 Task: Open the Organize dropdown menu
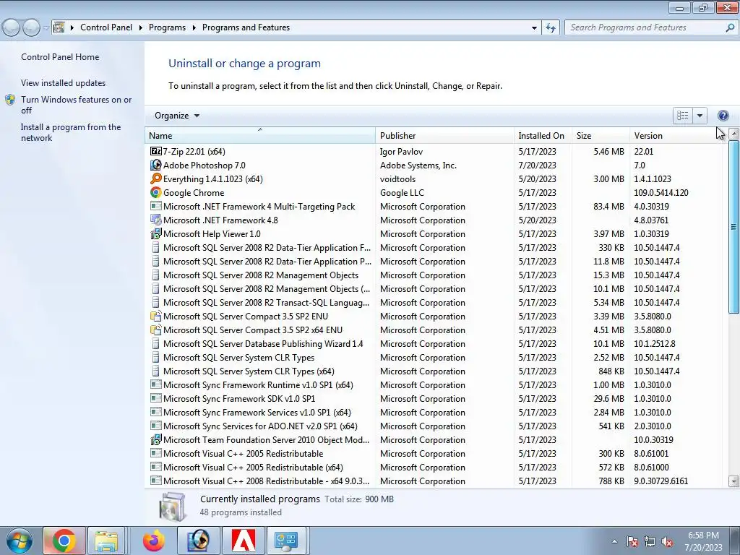point(177,116)
